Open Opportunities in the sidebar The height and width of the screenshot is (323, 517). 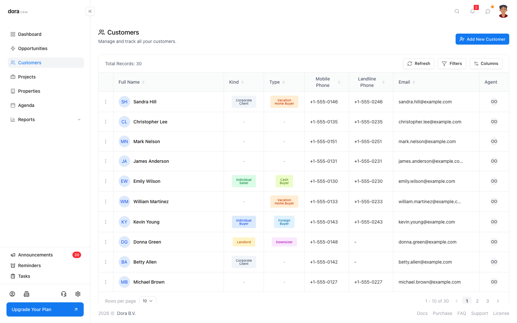click(46, 48)
